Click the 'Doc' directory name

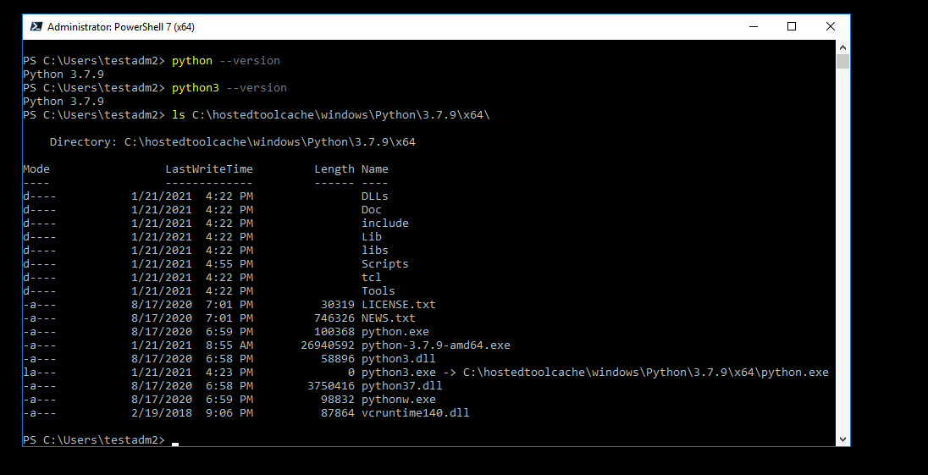[x=372, y=209]
